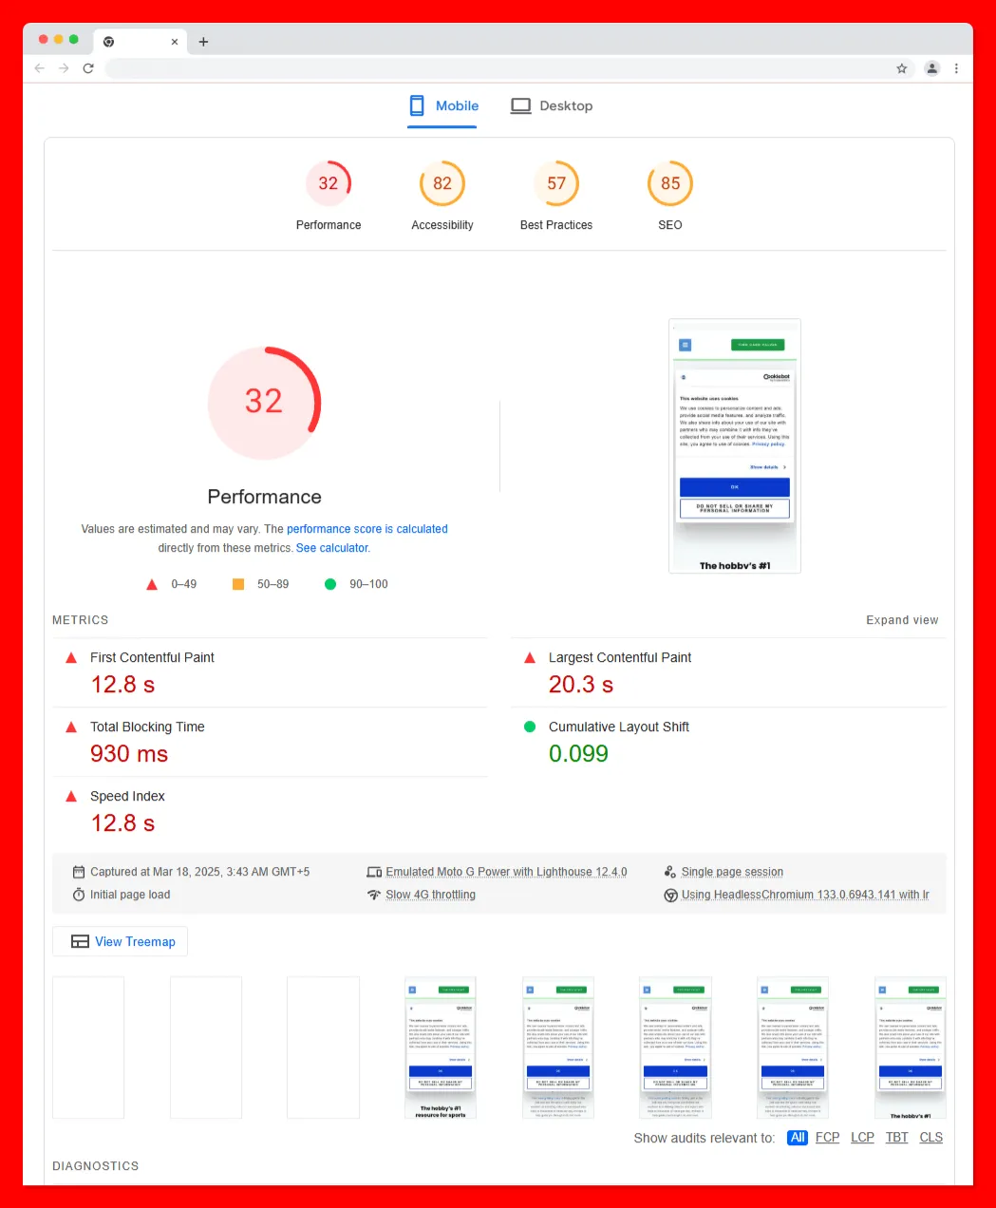Screen dimensions: 996x1208
Task: Click the icon beside Single page session
Action: point(670,872)
